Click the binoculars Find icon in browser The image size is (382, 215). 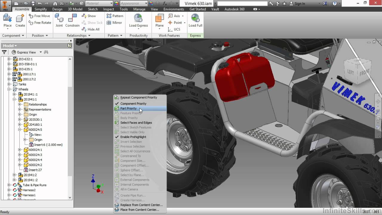[46, 52]
